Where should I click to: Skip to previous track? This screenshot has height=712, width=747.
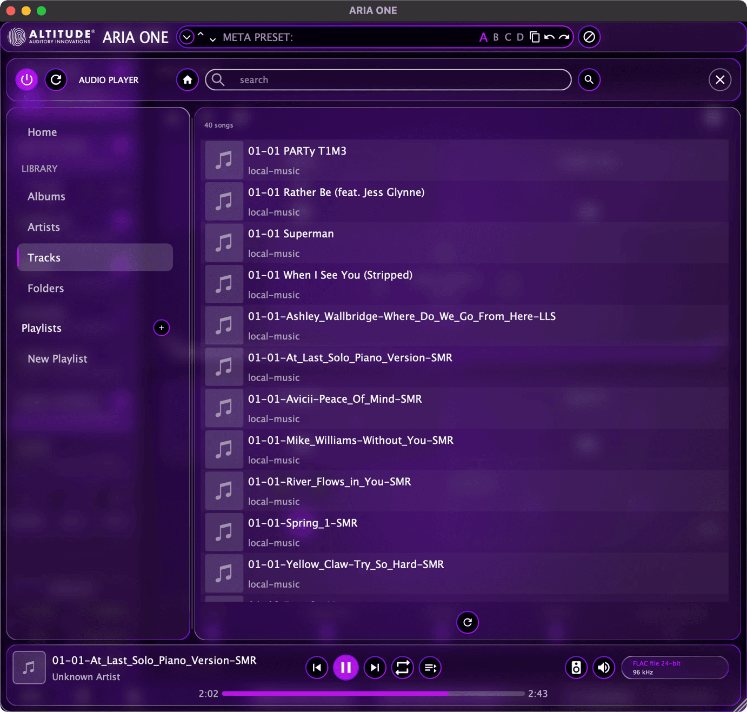coord(317,668)
